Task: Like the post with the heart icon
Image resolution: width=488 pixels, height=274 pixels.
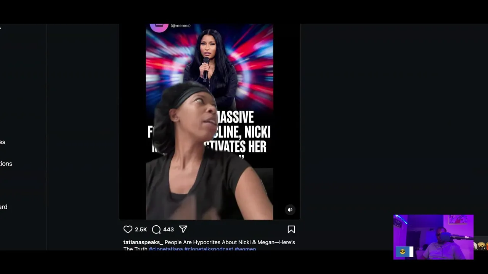Action: point(128,229)
